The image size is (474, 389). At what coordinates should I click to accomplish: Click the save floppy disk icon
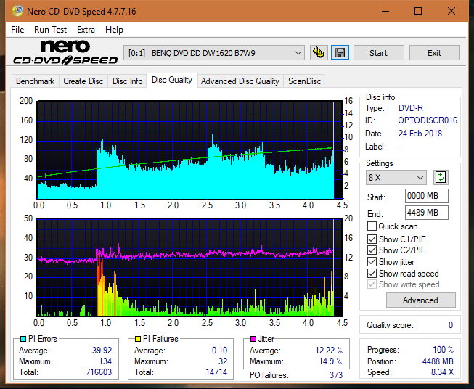pyautogui.click(x=340, y=53)
